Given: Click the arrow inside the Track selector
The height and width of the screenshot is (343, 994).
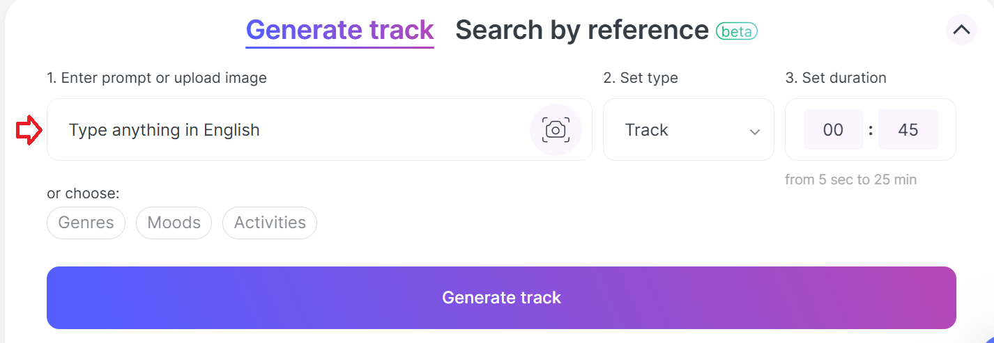Looking at the screenshot, I should pyautogui.click(x=754, y=131).
